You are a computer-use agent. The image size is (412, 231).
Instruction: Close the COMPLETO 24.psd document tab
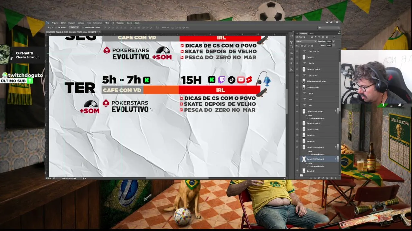[x=99, y=32]
